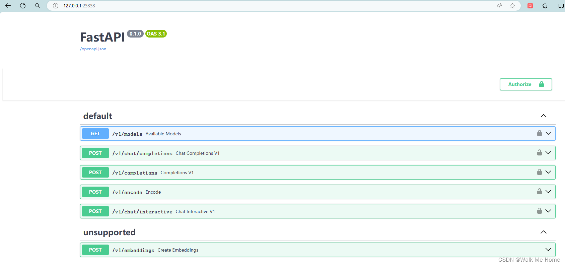Click lock icon on /v1/chat/interactive row

click(x=540, y=211)
